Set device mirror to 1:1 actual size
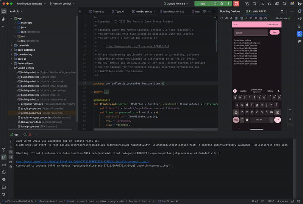This screenshot has width=303, height=204. [290, 119]
